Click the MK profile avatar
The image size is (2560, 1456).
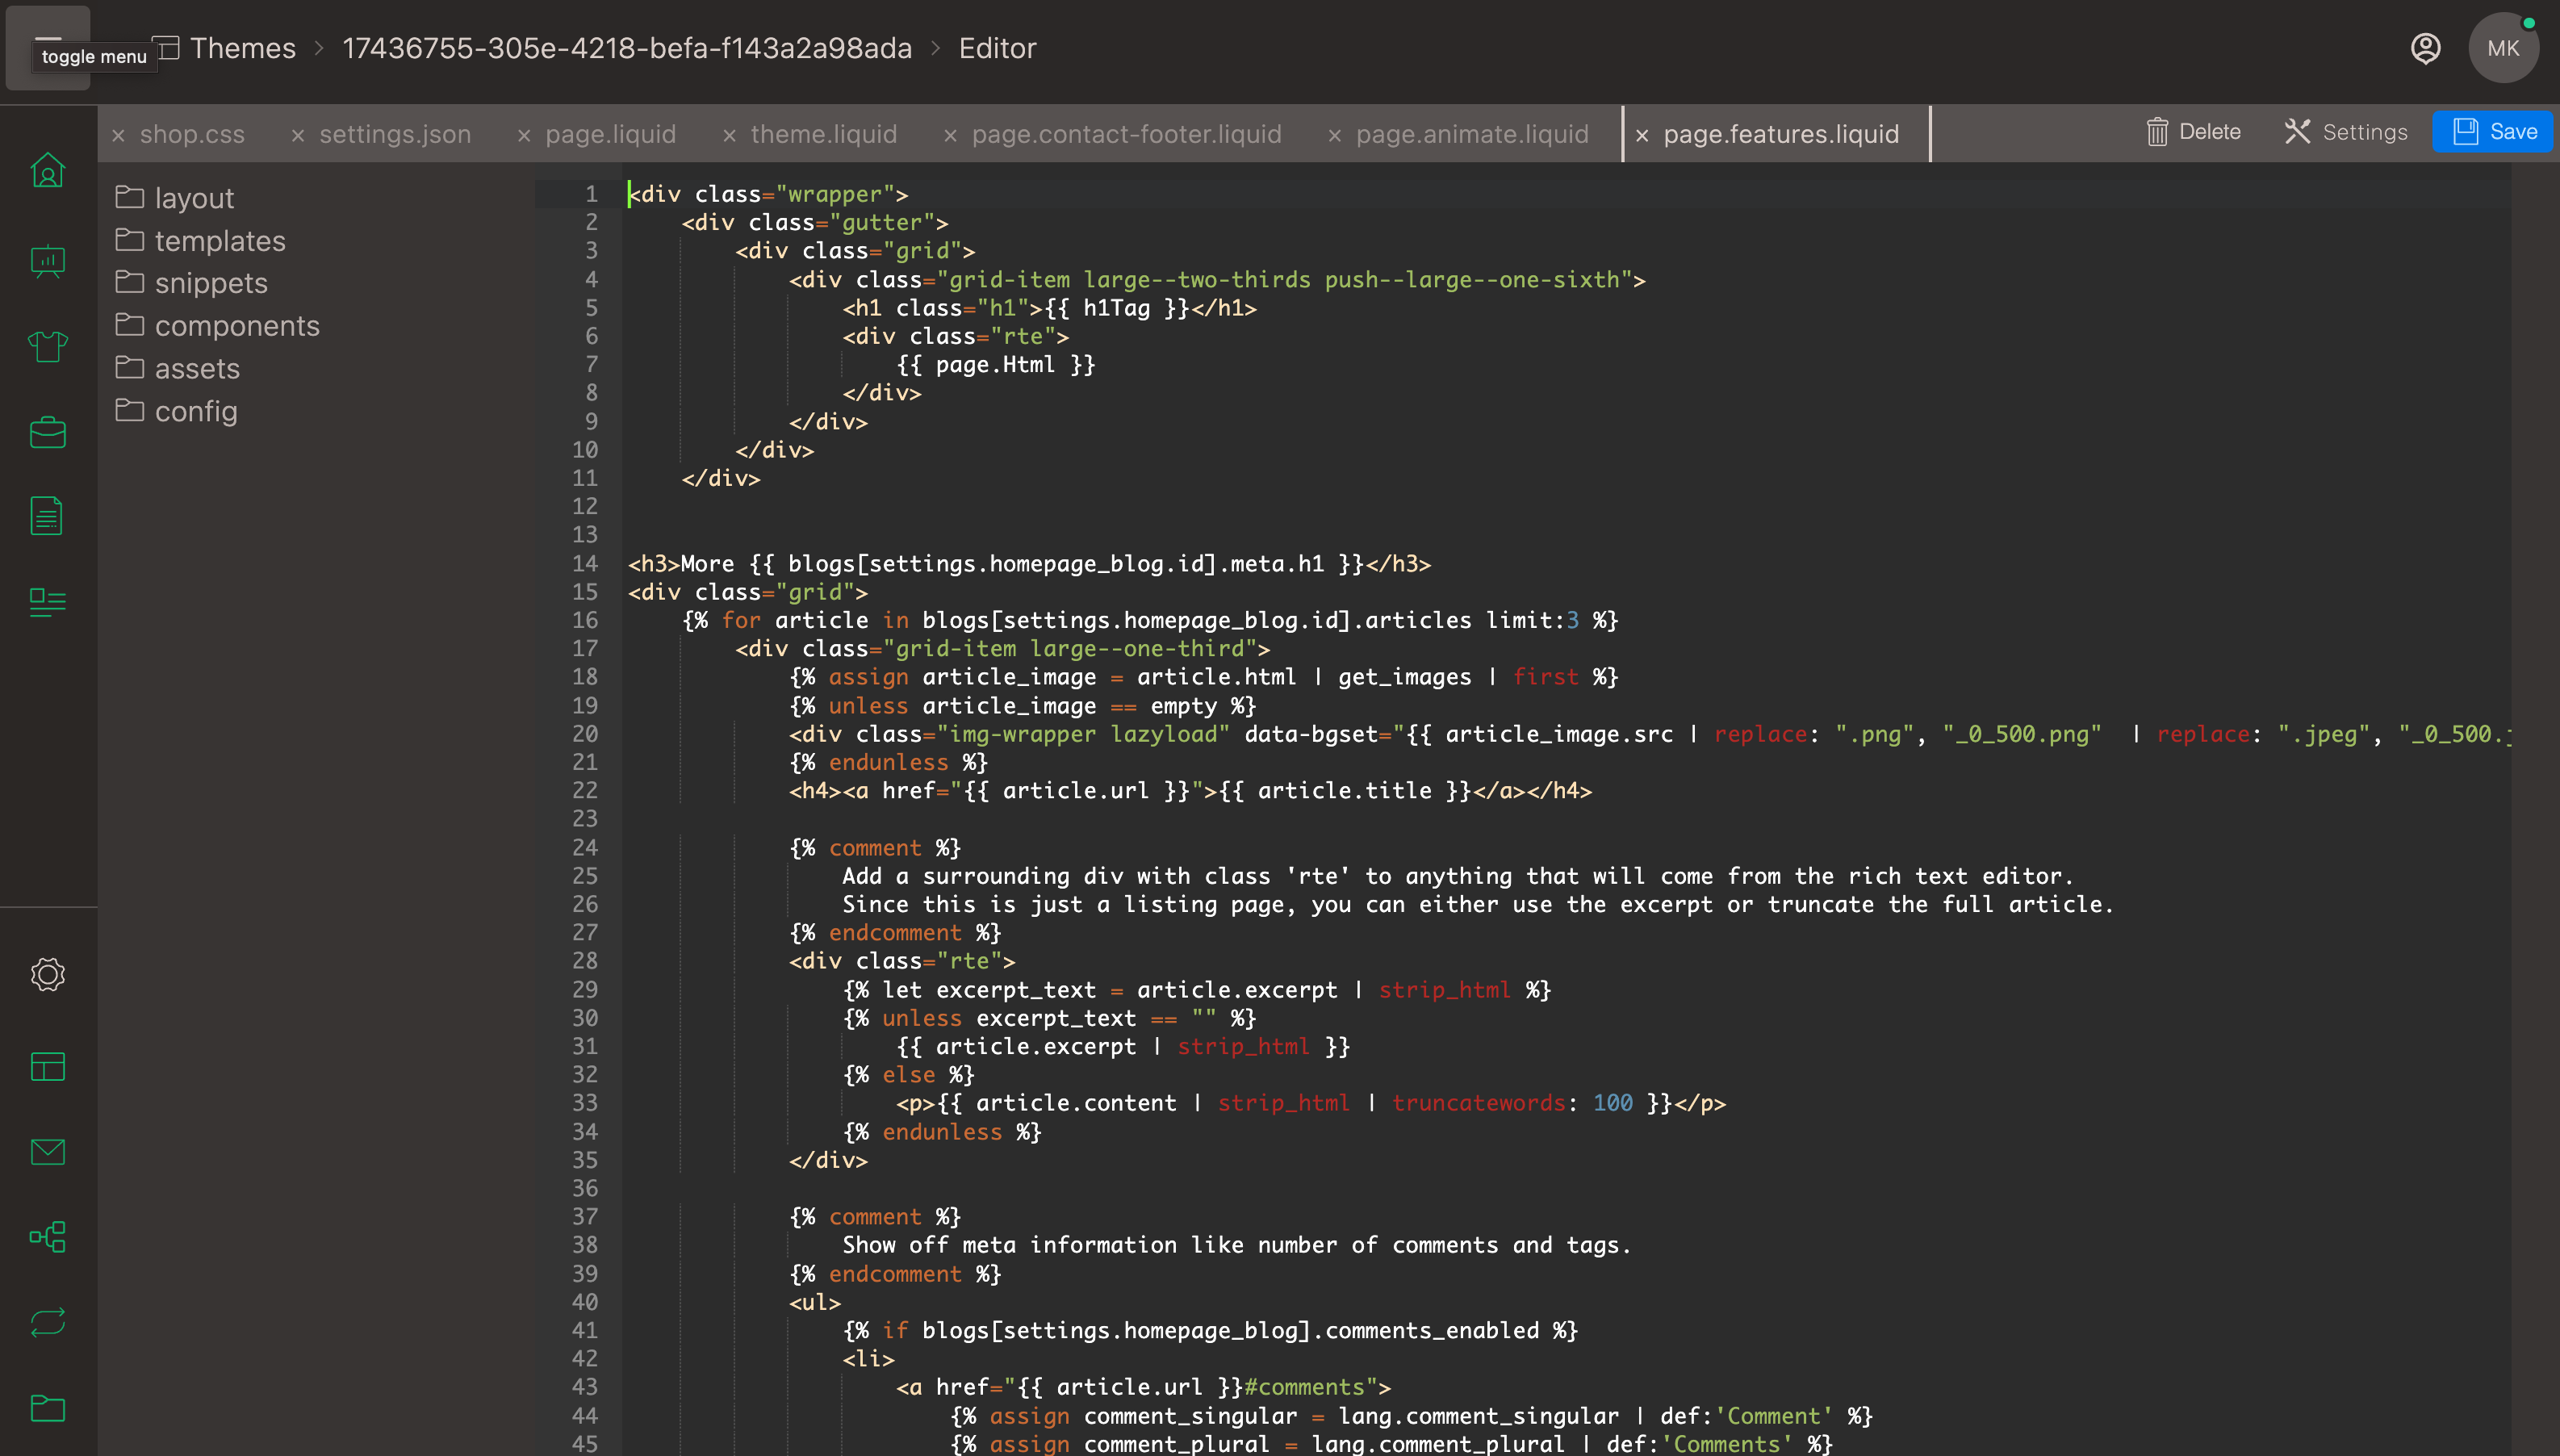[x=2504, y=47]
